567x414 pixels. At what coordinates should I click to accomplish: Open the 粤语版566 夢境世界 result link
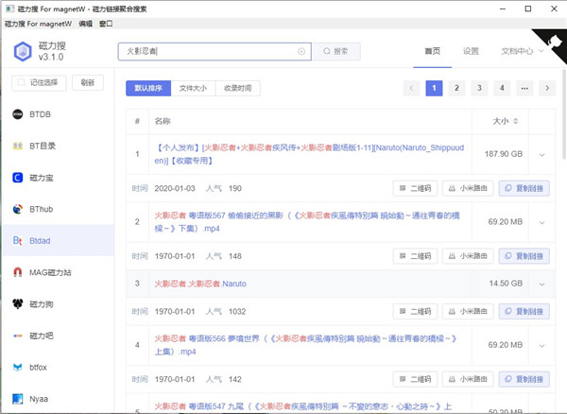coord(305,345)
